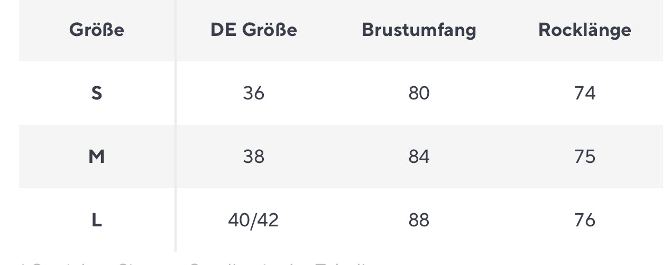
Task: Click the size L row label
Action: pyautogui.click(x=97, y=220)
